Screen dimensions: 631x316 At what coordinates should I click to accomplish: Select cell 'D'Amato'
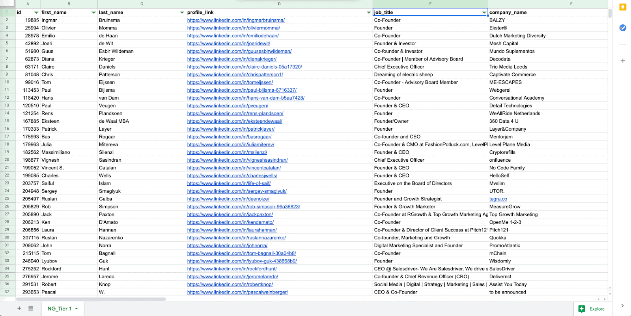click(142, 222)
